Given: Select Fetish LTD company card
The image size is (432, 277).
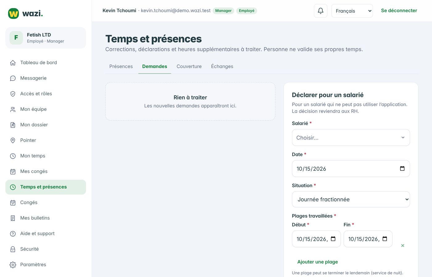Looking at the screenshot, I should coord(46,38).
